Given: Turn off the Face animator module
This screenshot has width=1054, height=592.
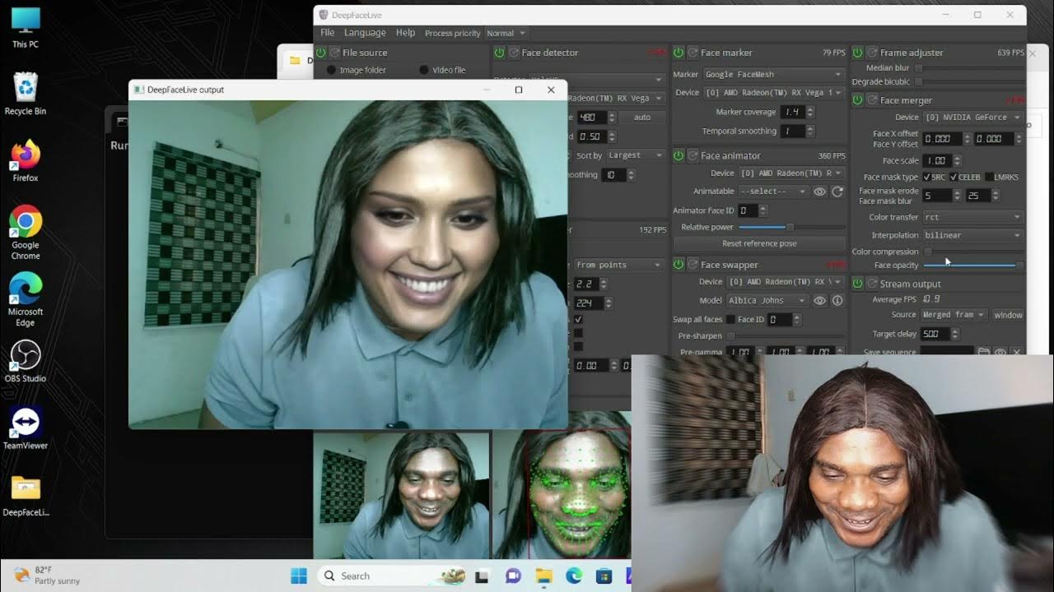Looking at the screenshot, I should pyautogui.click(x=679, y=155).
